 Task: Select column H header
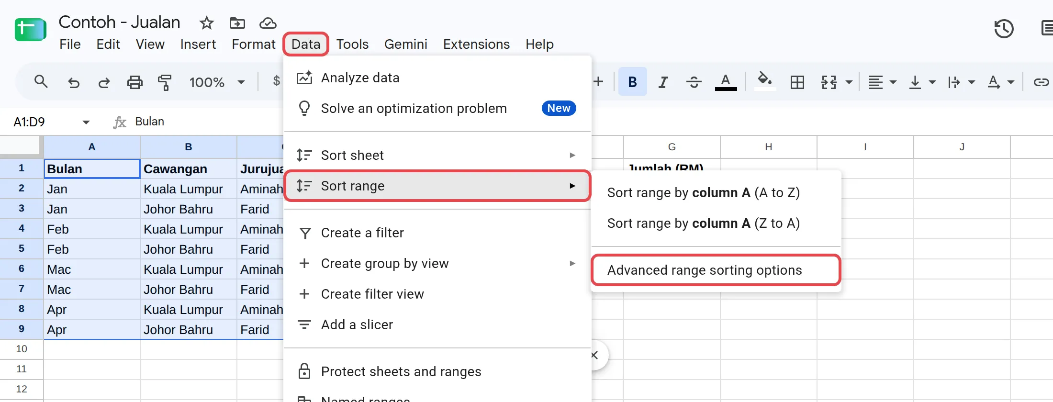[x=768, y=147]
